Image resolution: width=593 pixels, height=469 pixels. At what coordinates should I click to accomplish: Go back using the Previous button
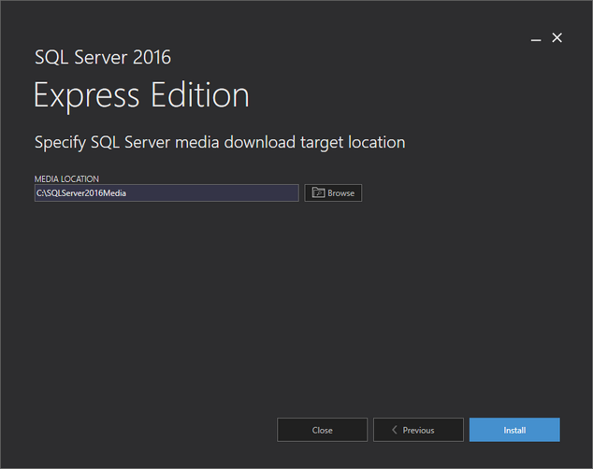click(418, 430)
